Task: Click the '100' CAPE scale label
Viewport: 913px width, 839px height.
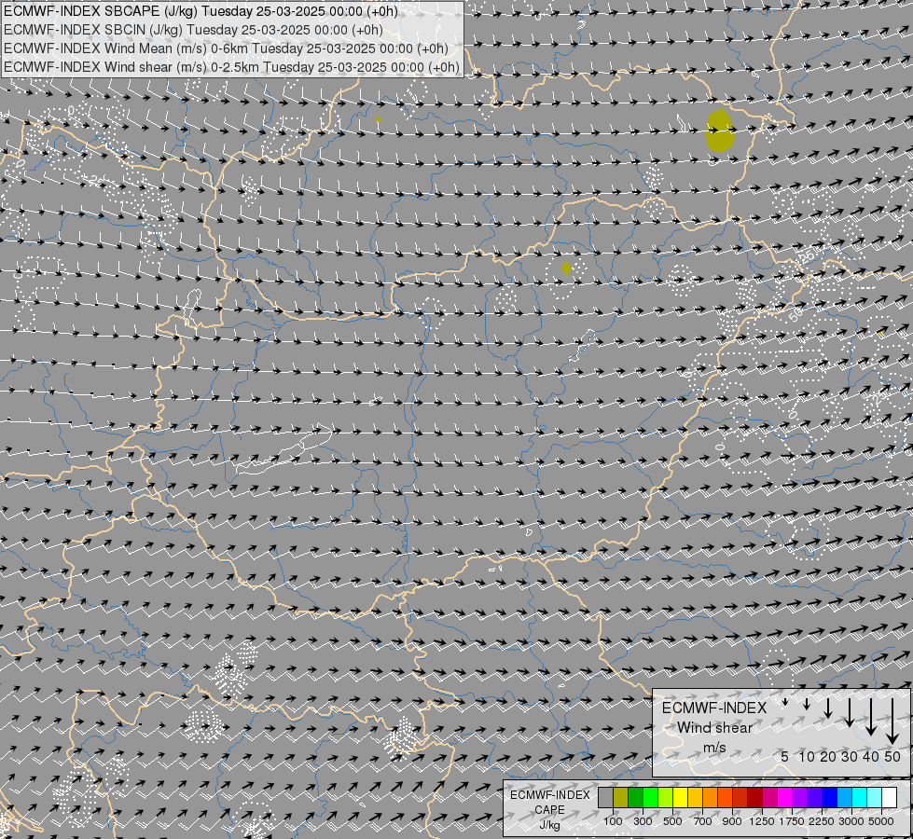Action: [x=613, y=821]
